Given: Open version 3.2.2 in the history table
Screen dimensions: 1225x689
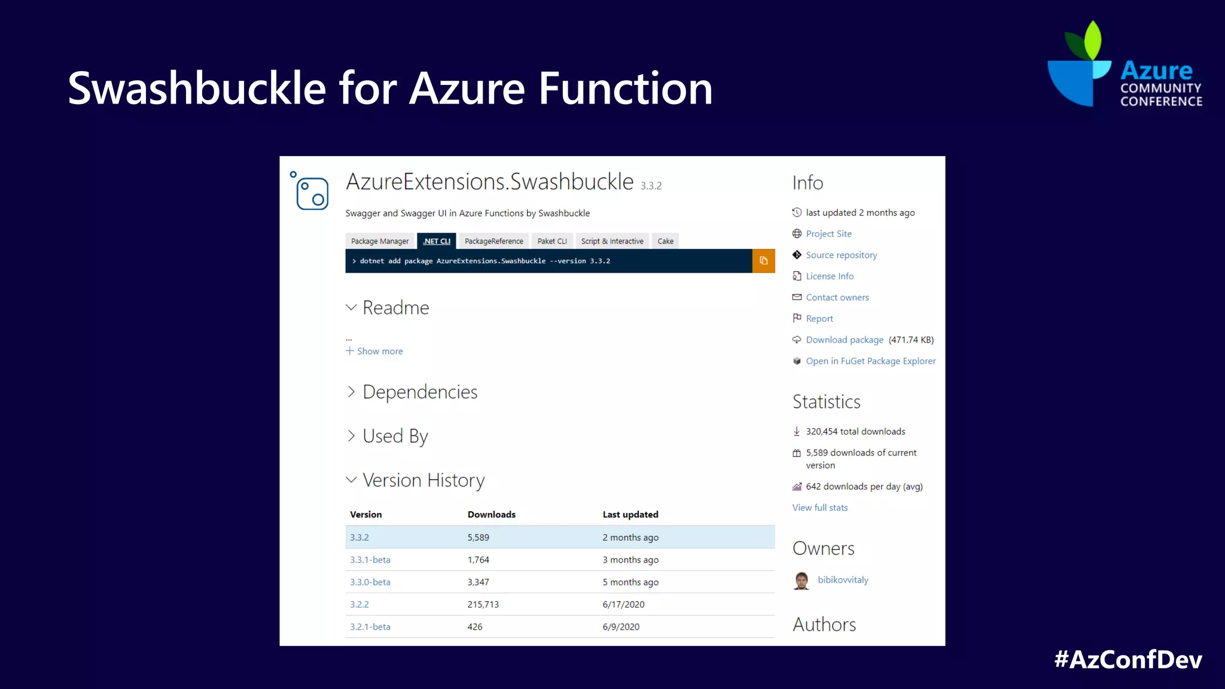Looking at the screenshot, I should pos(359,605).
